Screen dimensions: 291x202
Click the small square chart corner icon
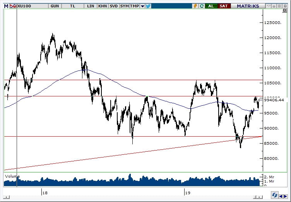(284, 10)
